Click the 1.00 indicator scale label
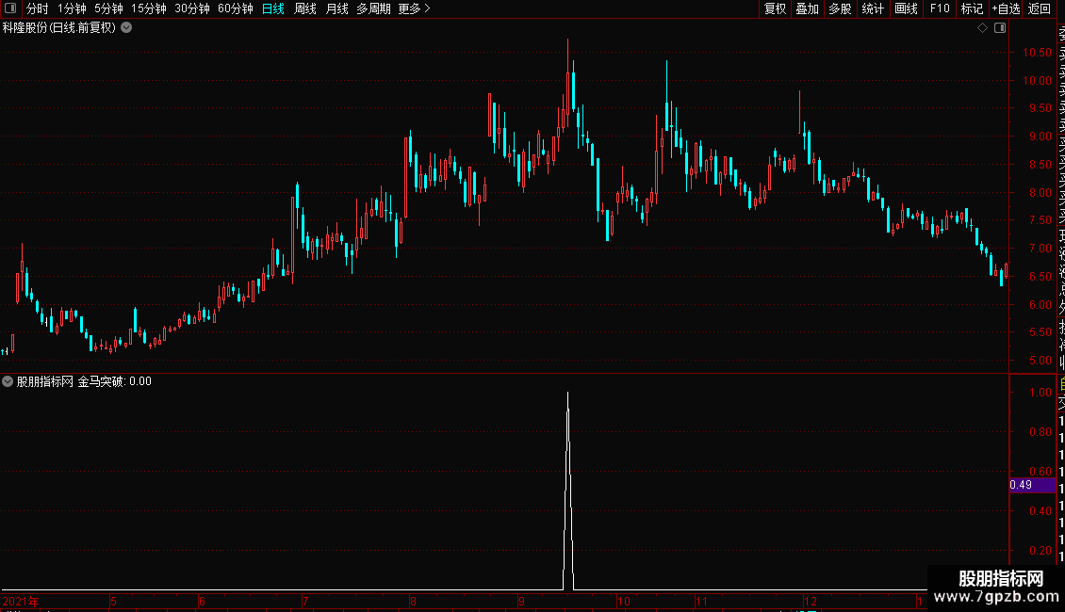The width and height of the screenshot is (1065, 612). point(1040,393)
